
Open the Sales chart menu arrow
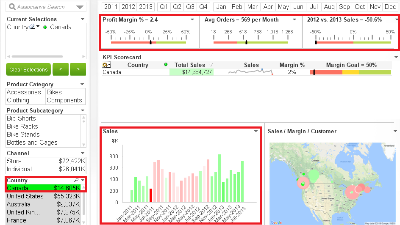[x=256, y=131]
